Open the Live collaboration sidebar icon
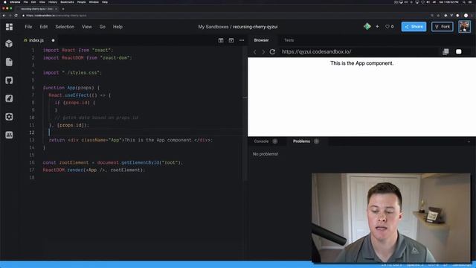The width and height of the screenshot is (476, 268). pyautogui.click(x=9, y=135)
